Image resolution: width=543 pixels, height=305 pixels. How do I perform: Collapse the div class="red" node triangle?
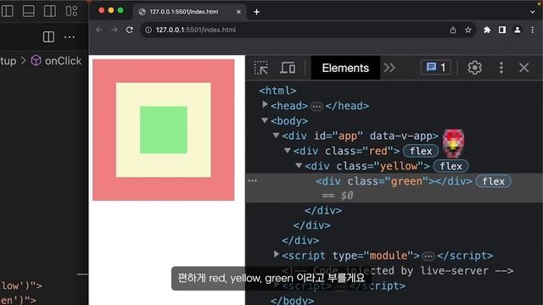(288, 150)
